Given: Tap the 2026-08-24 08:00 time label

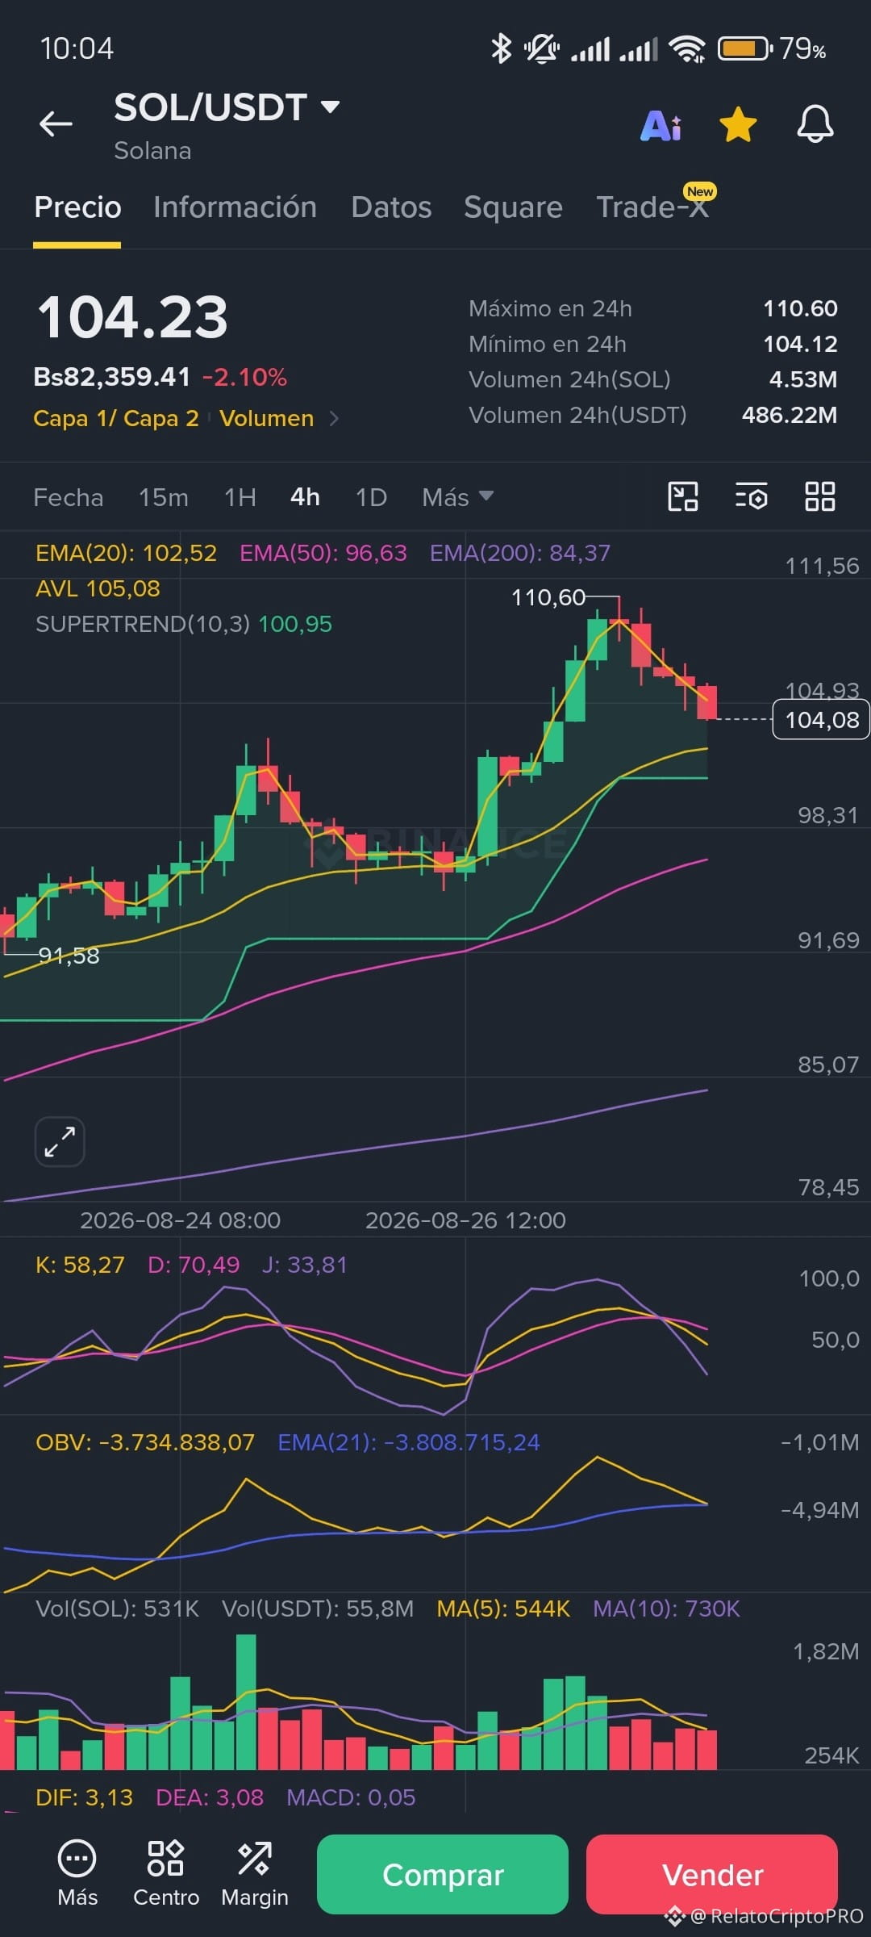Looking at the screenshot, I should click(x=180, y=1220).
